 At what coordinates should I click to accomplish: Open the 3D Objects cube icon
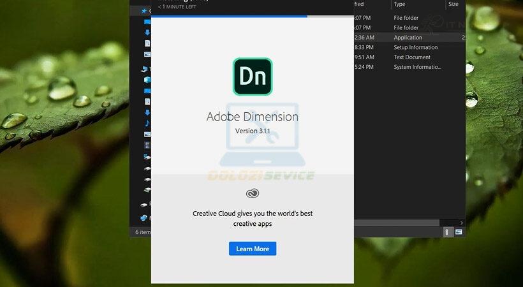[147, 80]
